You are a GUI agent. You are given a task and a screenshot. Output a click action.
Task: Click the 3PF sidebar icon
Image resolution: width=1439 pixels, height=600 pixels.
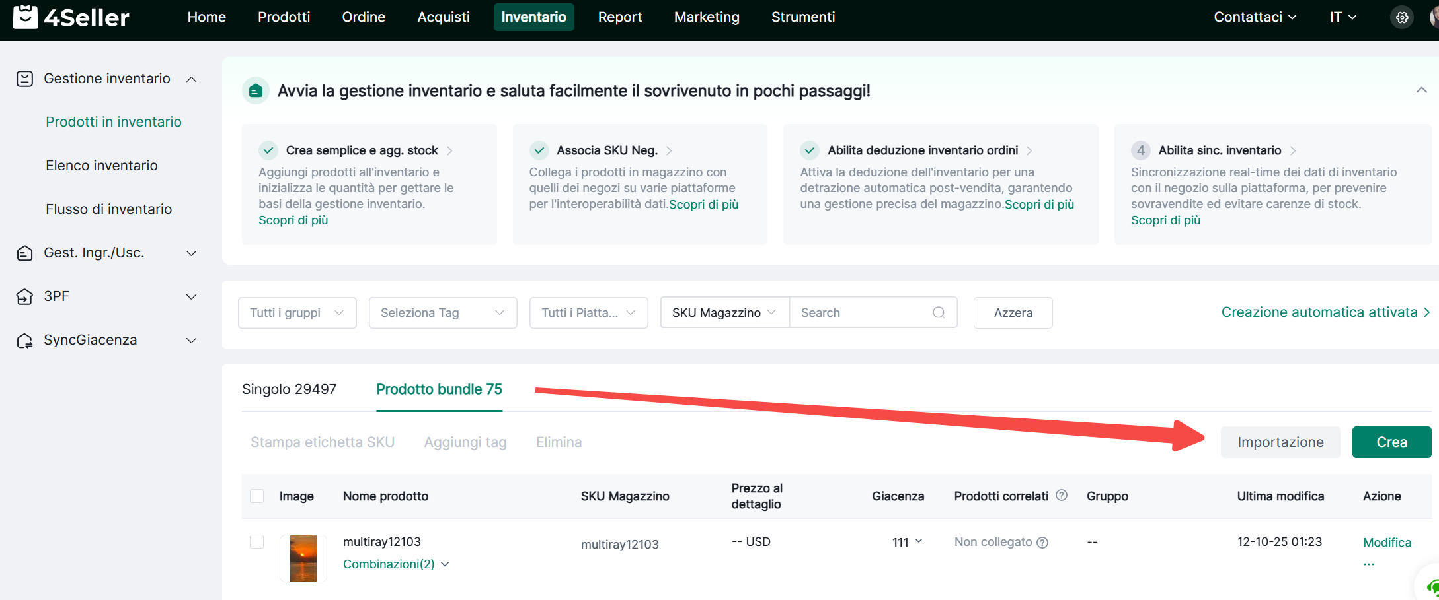(24, 297)
